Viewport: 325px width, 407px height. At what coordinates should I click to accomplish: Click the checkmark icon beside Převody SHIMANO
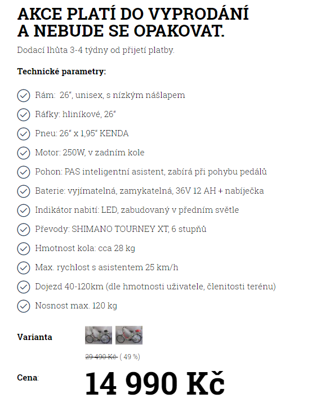coord(24,230)
